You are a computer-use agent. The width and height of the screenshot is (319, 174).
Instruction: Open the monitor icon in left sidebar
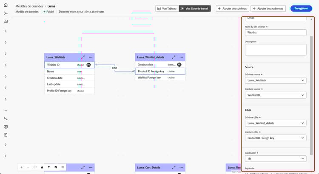coord(6,127)
